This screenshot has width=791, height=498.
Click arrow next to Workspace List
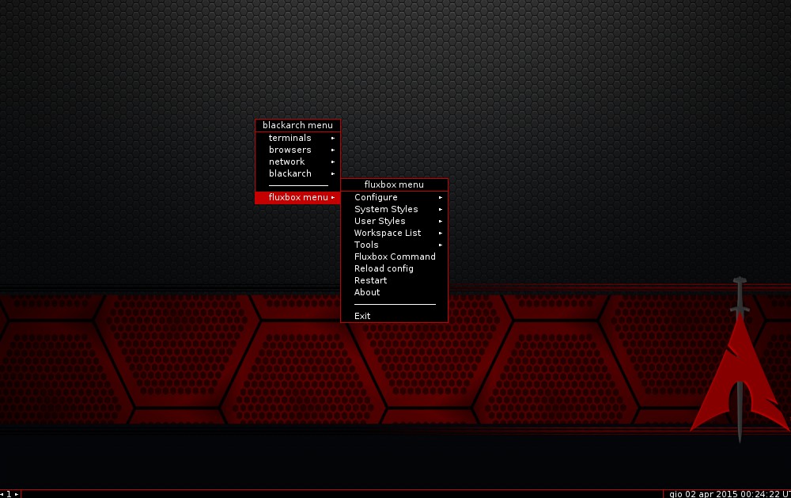pyautogui.click(x=441, y=233)
